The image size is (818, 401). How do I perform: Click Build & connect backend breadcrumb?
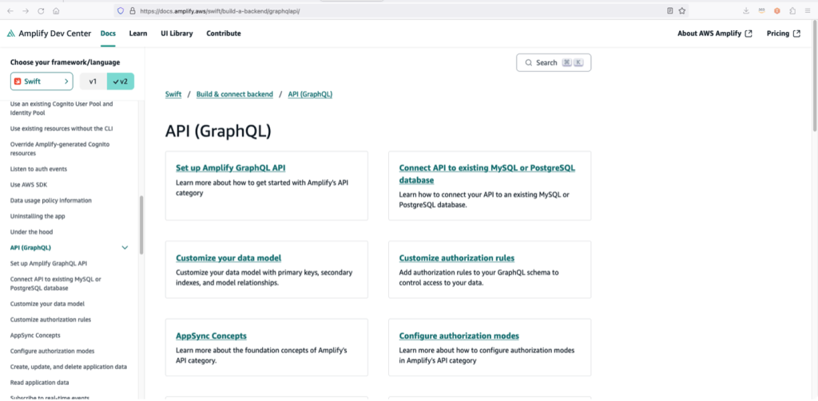(x=234, y=94)
